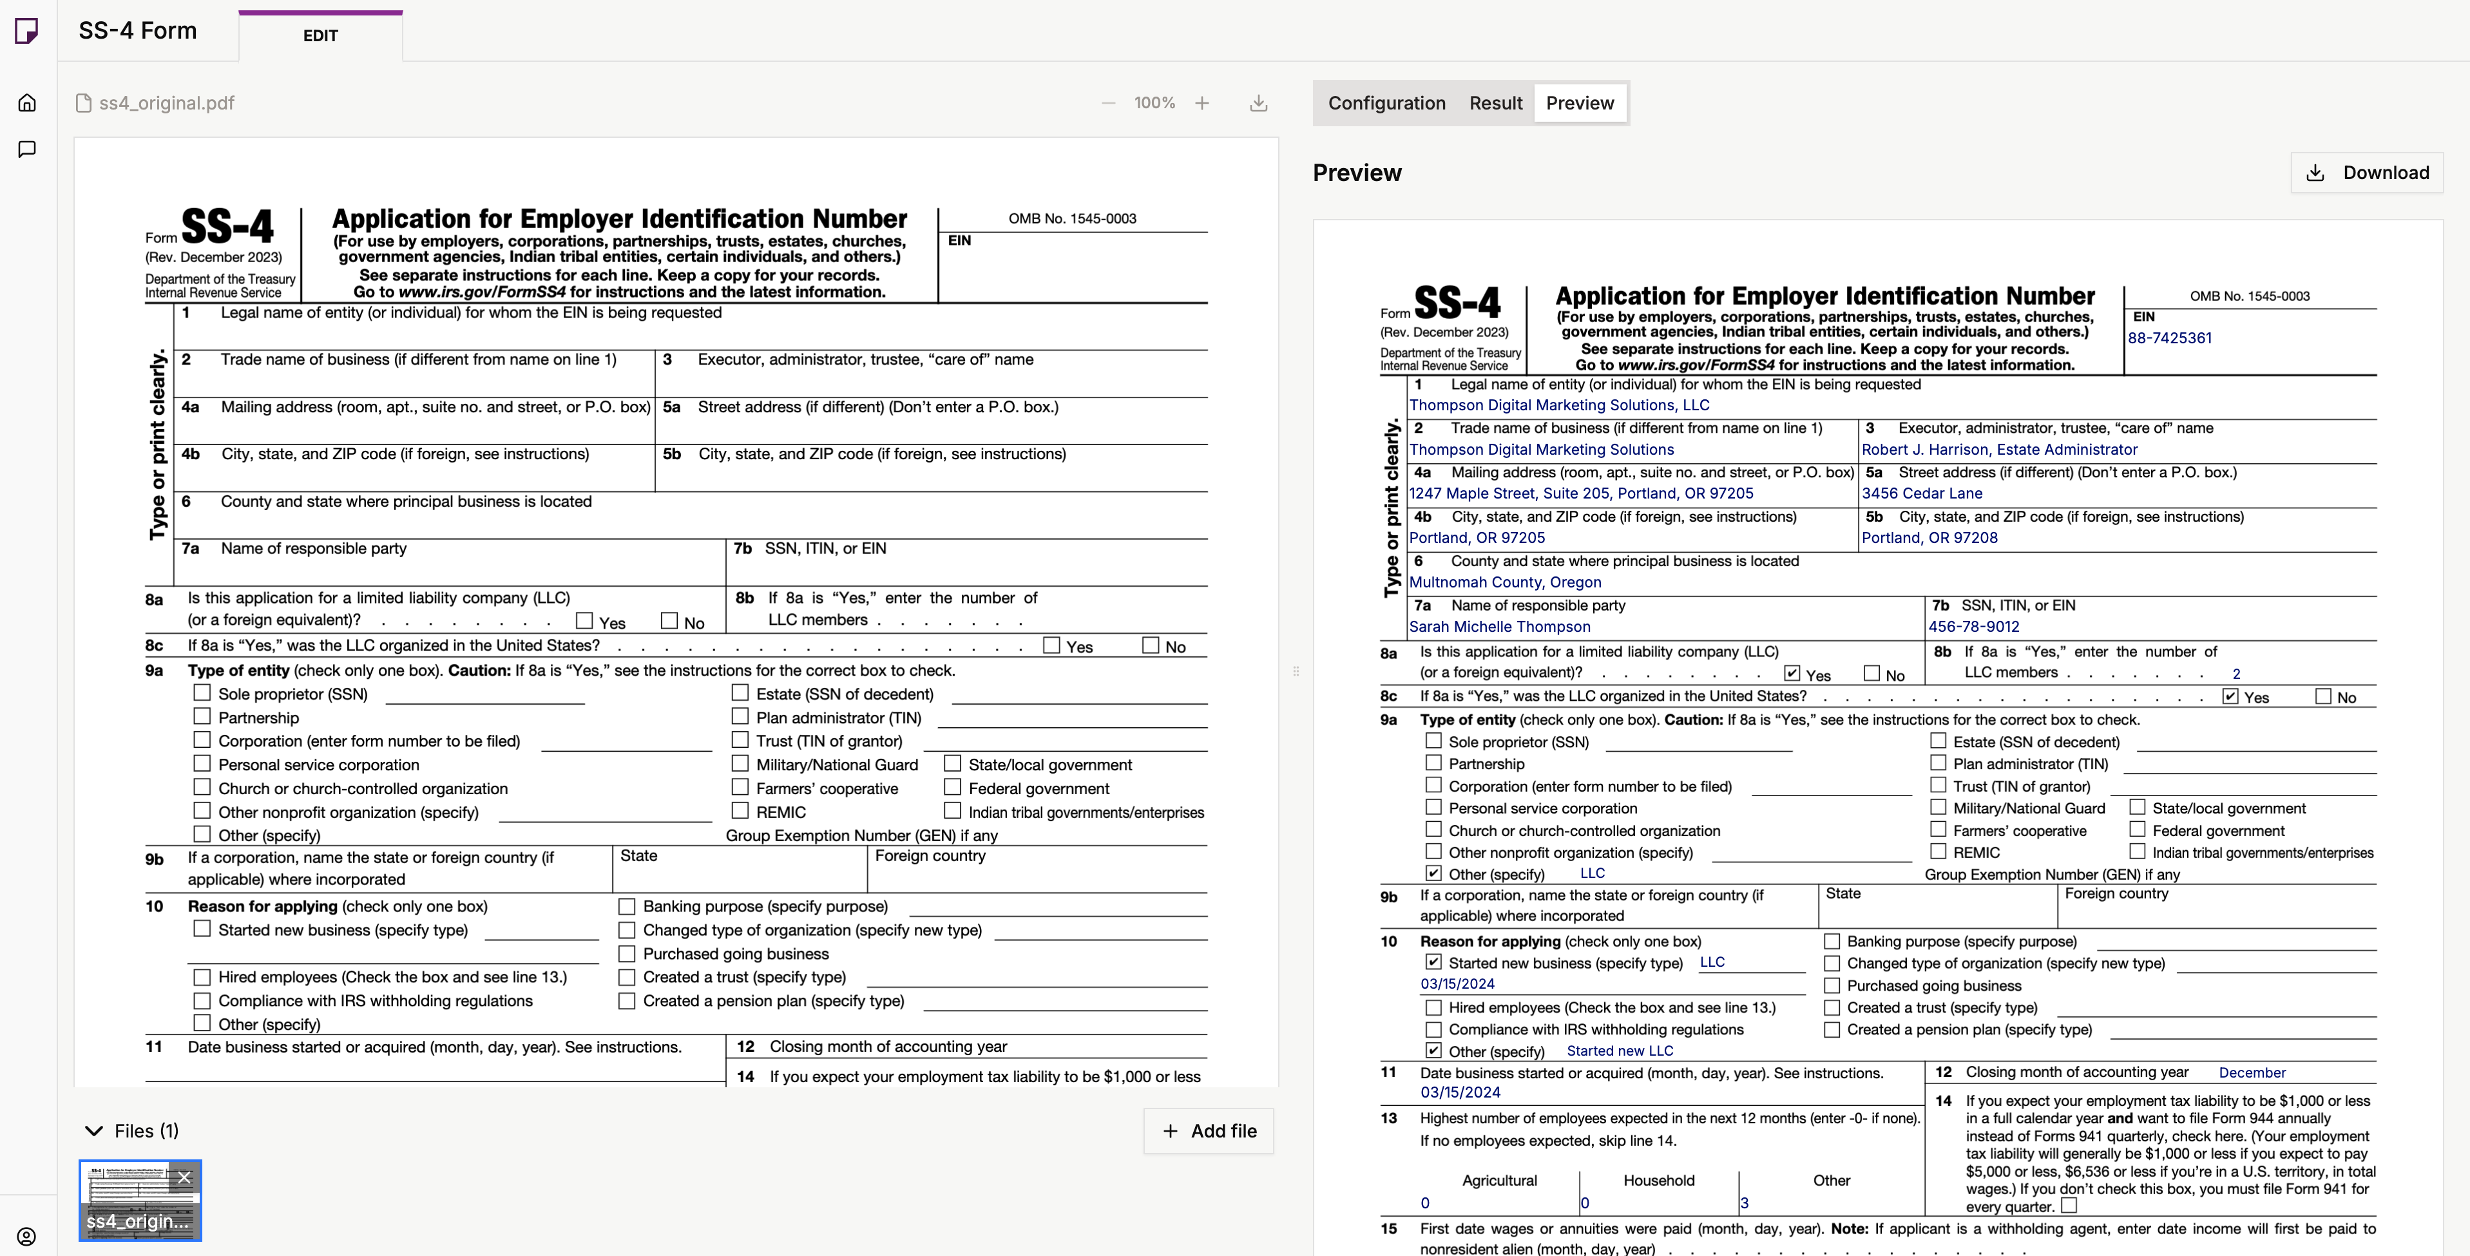2470x1256 pixels.
Task: Check REMIC box in original form
Action: tap(740, 810)
